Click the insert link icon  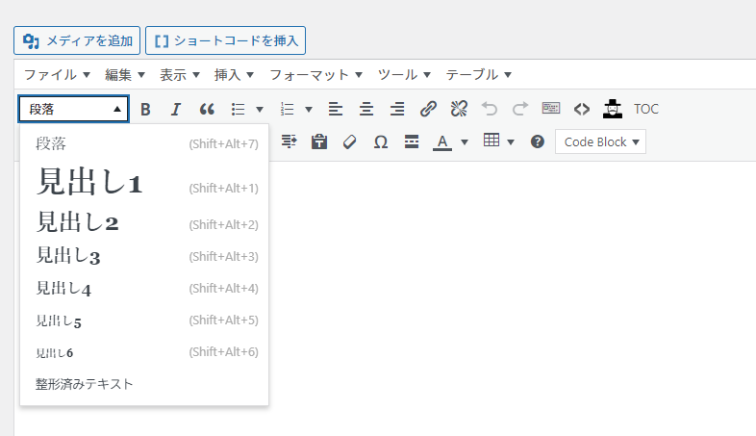click(428, 109)
